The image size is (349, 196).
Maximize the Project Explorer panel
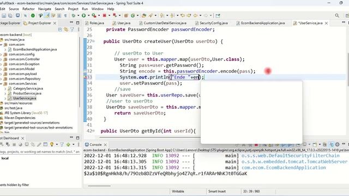(x=77, y=23)
